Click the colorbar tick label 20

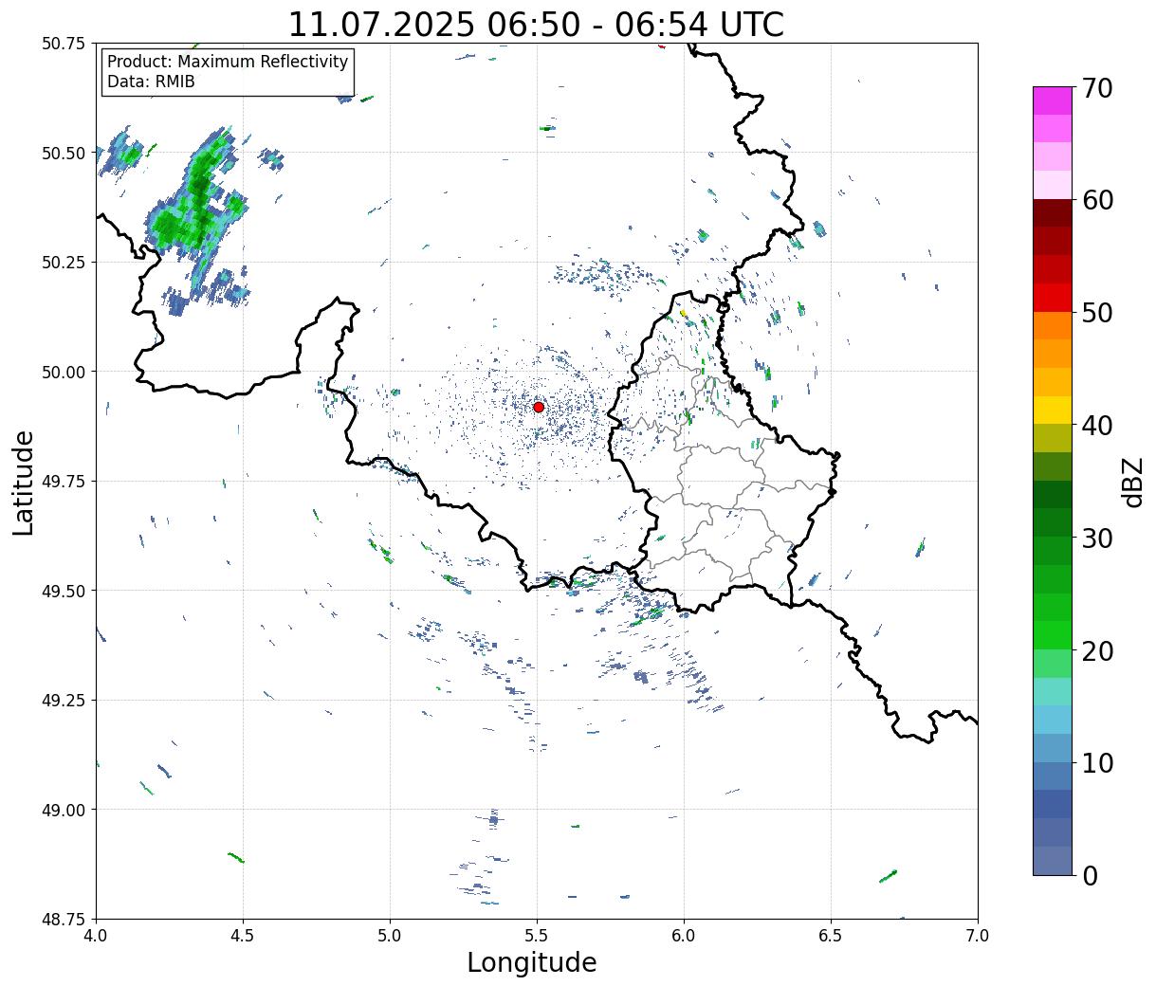tap(1096, 650)
